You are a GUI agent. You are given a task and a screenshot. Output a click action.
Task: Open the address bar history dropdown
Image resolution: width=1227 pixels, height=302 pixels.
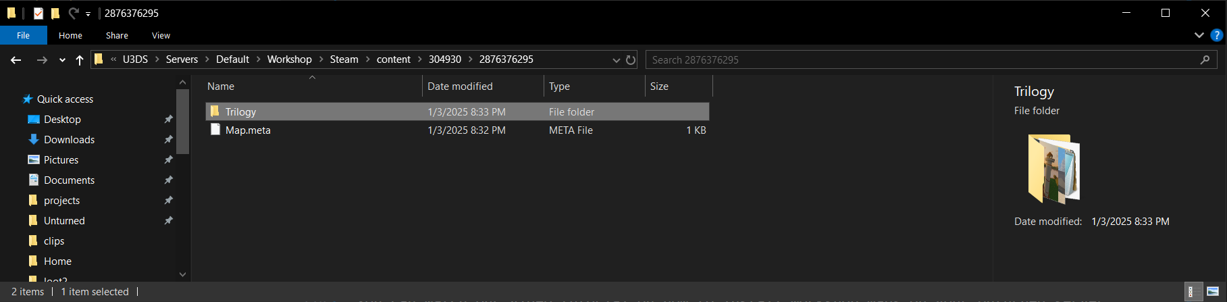[x=616, y=60]
